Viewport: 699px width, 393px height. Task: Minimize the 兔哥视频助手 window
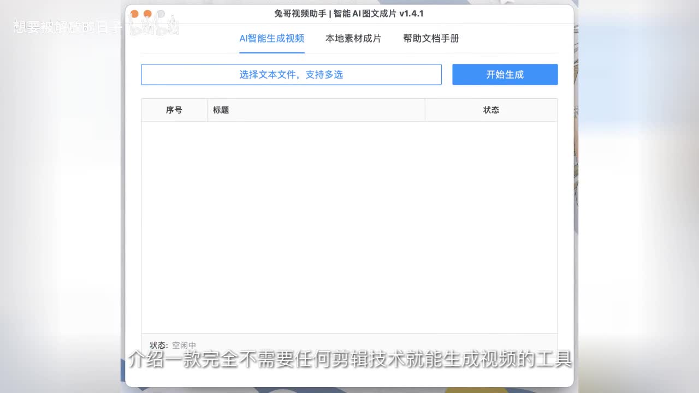tap(147, 14)
